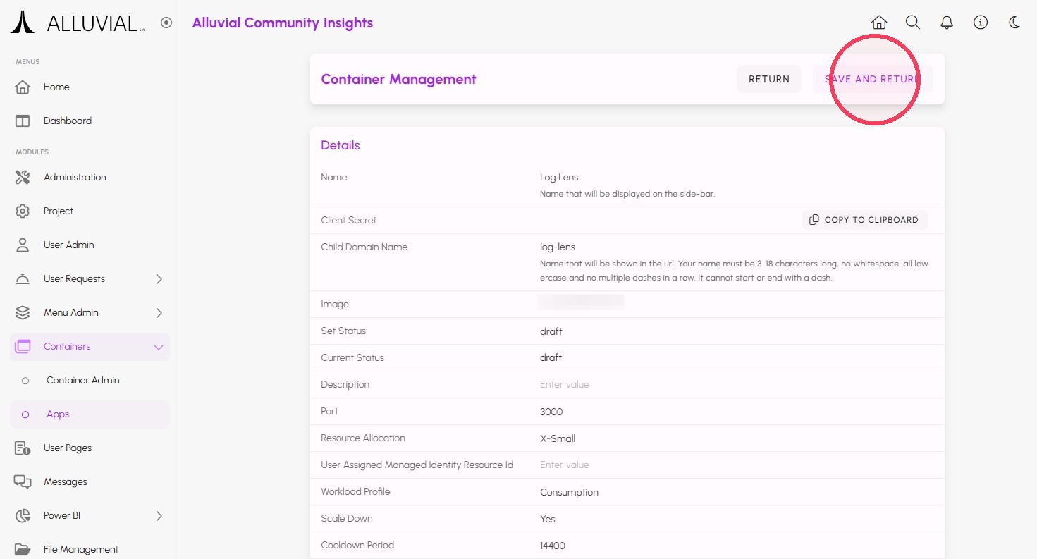Viewport: 1037px width, 559px height.
Task: Expand the Menu Admin chevron
Action: click(x=159, y=313)
